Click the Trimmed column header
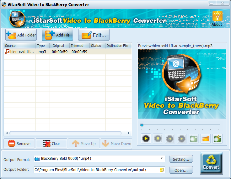 pyautogui.click(x=80, y=46)
